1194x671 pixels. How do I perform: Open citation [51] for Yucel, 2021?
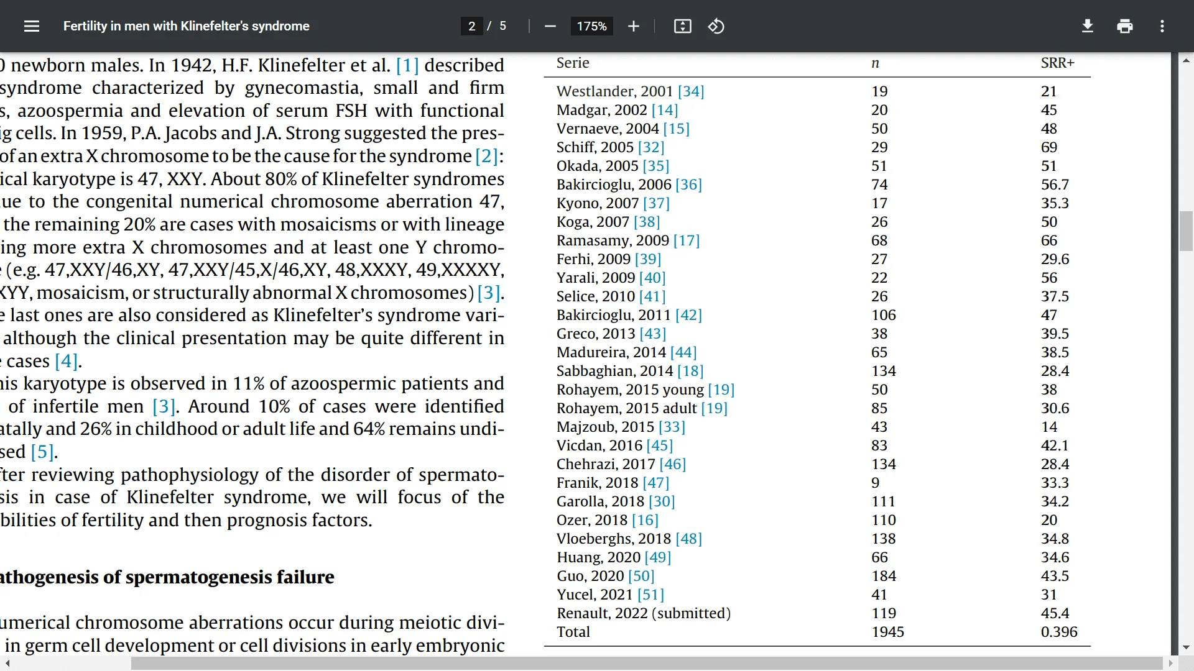(x=651, y=595)
